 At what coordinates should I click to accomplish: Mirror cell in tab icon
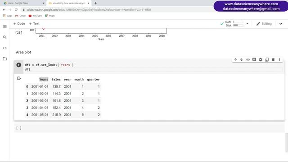(x=267, y=59)
